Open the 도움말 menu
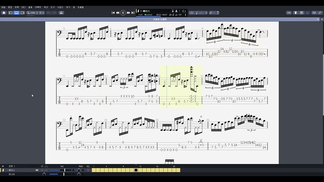Screen dimensions: 324x182 click(81, 7)
